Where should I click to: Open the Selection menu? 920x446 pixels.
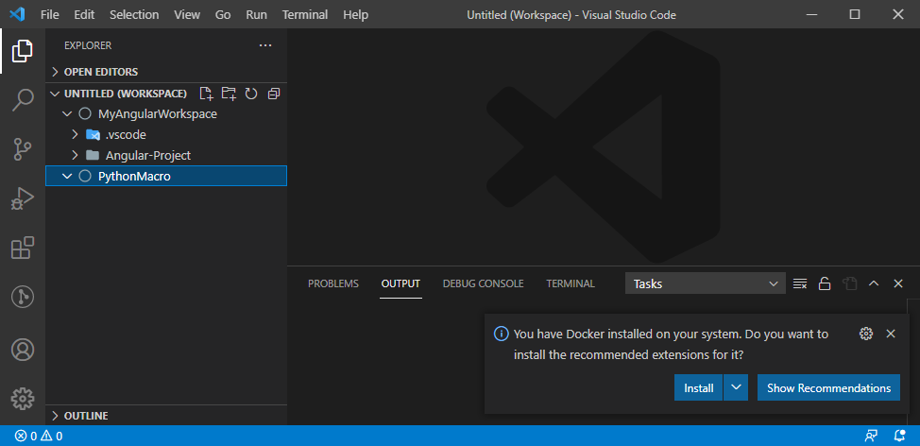134,15
